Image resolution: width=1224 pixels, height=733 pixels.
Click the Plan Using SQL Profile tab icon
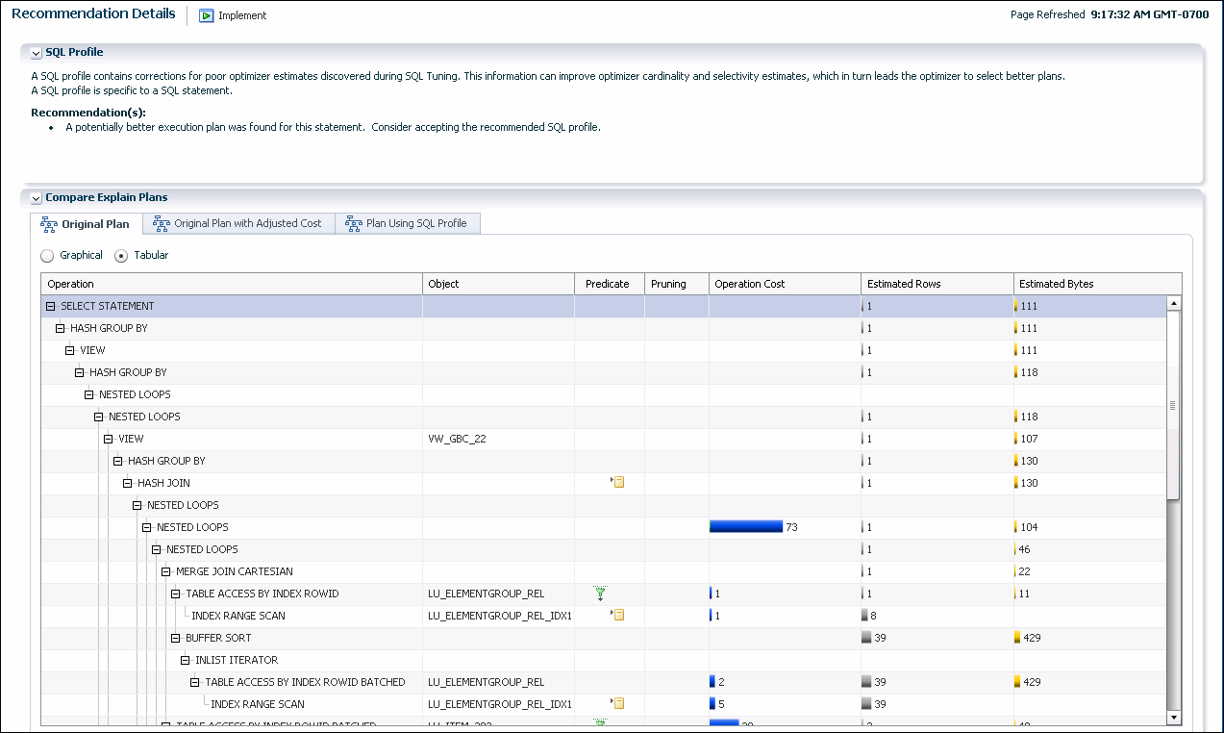click(x=353, y=223)
